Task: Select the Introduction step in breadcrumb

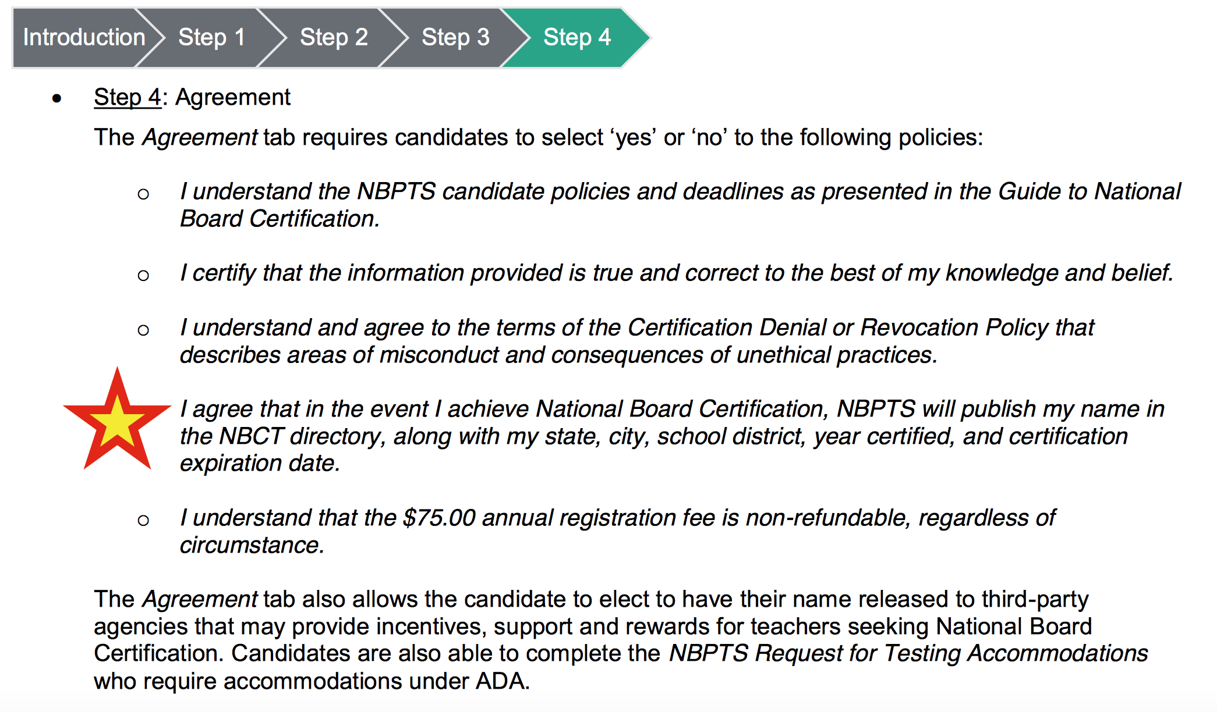Action: click(x=84, y=38)
